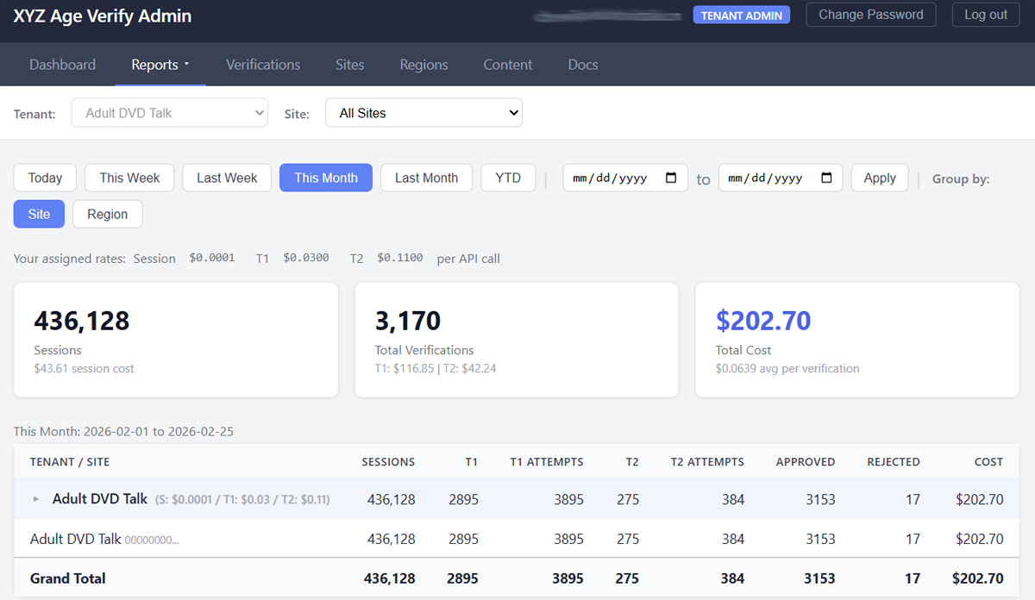Log out of the admin panel
The image size is (1035, 600).
[x=985, y=15]
